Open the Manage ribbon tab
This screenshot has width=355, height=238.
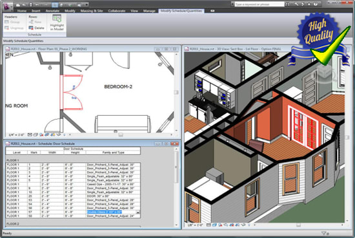149,11
